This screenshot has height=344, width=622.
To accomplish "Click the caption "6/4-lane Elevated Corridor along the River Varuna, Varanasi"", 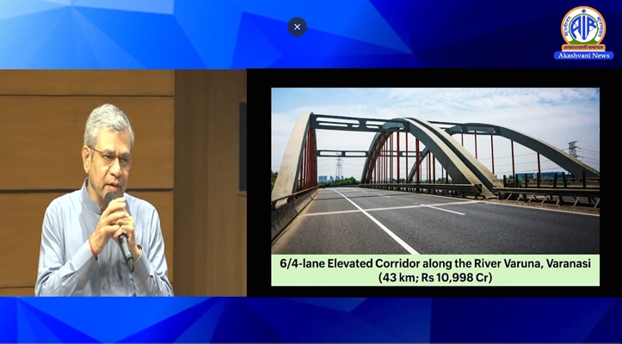I will click(435, 263).
